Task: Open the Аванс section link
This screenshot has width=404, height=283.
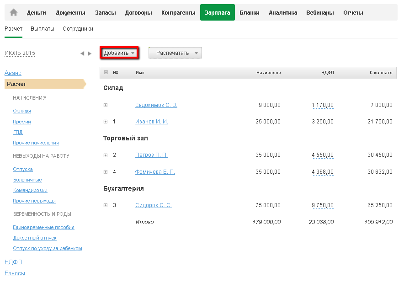Action: [x=13, y=73]
